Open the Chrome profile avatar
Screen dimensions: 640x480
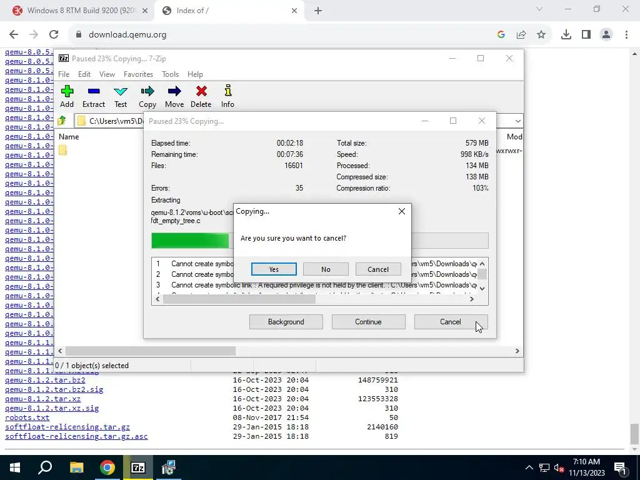[606, 35]
